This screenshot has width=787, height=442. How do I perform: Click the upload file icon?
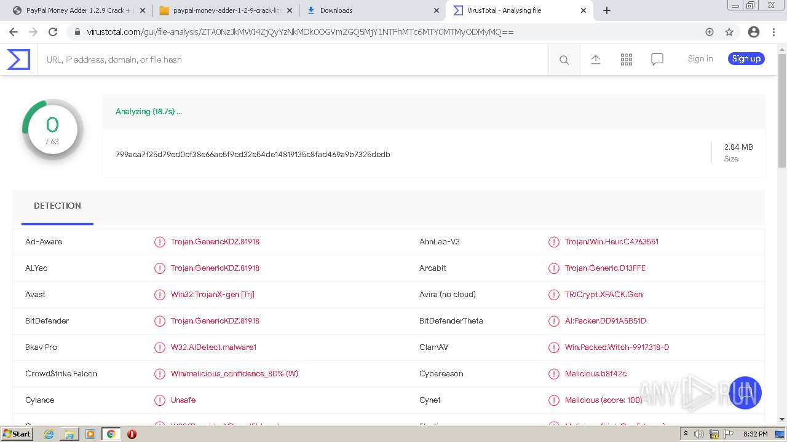pyautogui.click(x=596, y=60)
